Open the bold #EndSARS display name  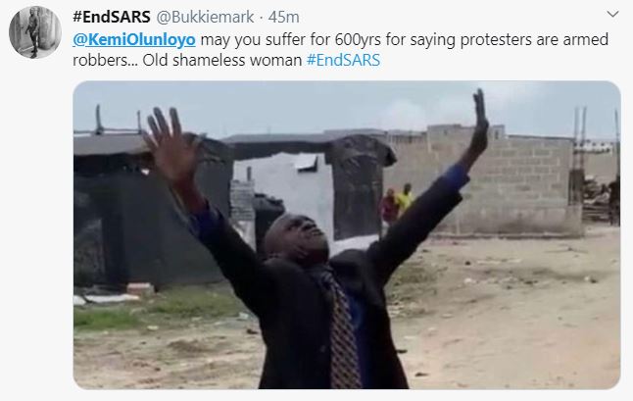112,17
